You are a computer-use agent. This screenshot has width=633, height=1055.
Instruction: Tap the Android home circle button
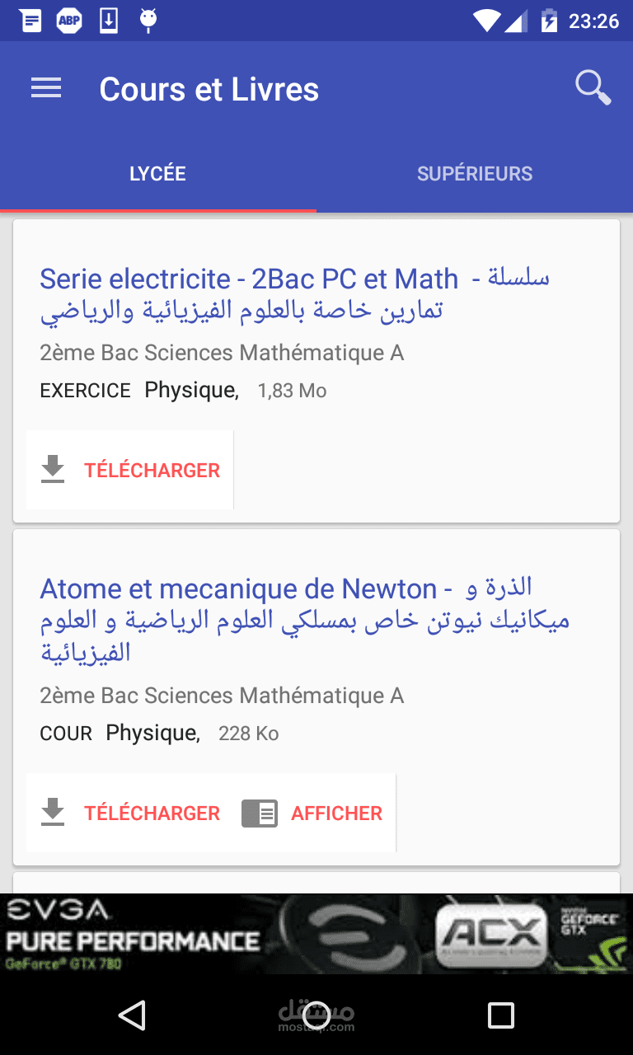tap(316, 1015)
